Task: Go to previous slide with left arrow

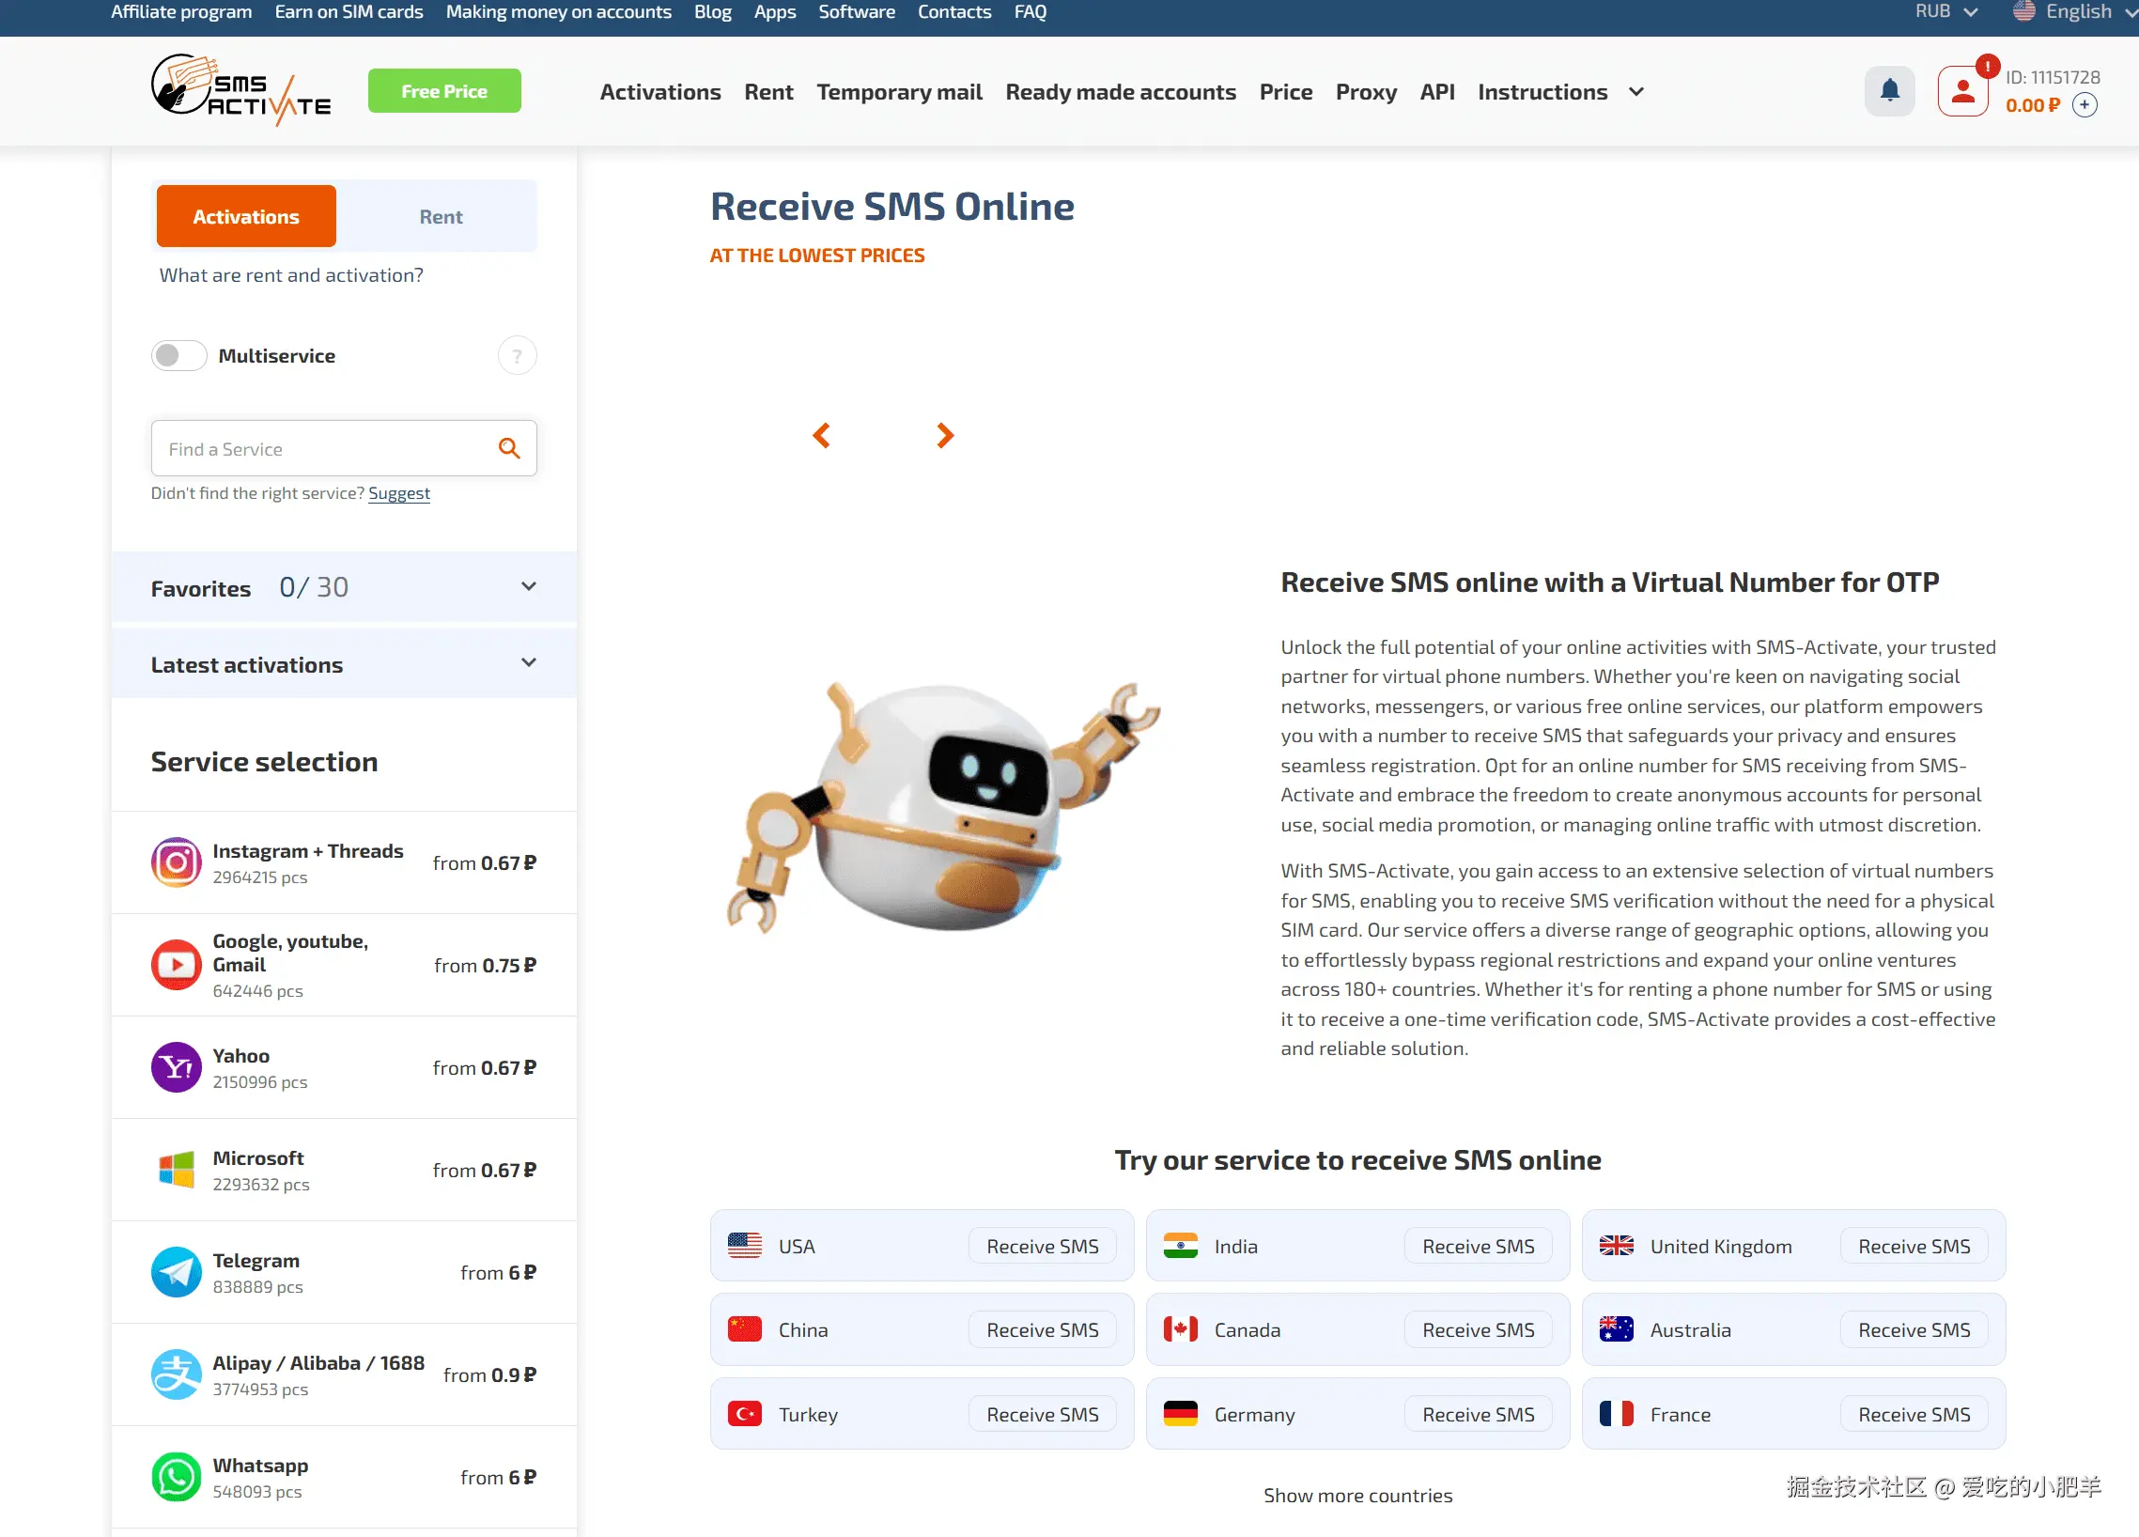Action: click(x=821, y=435)
